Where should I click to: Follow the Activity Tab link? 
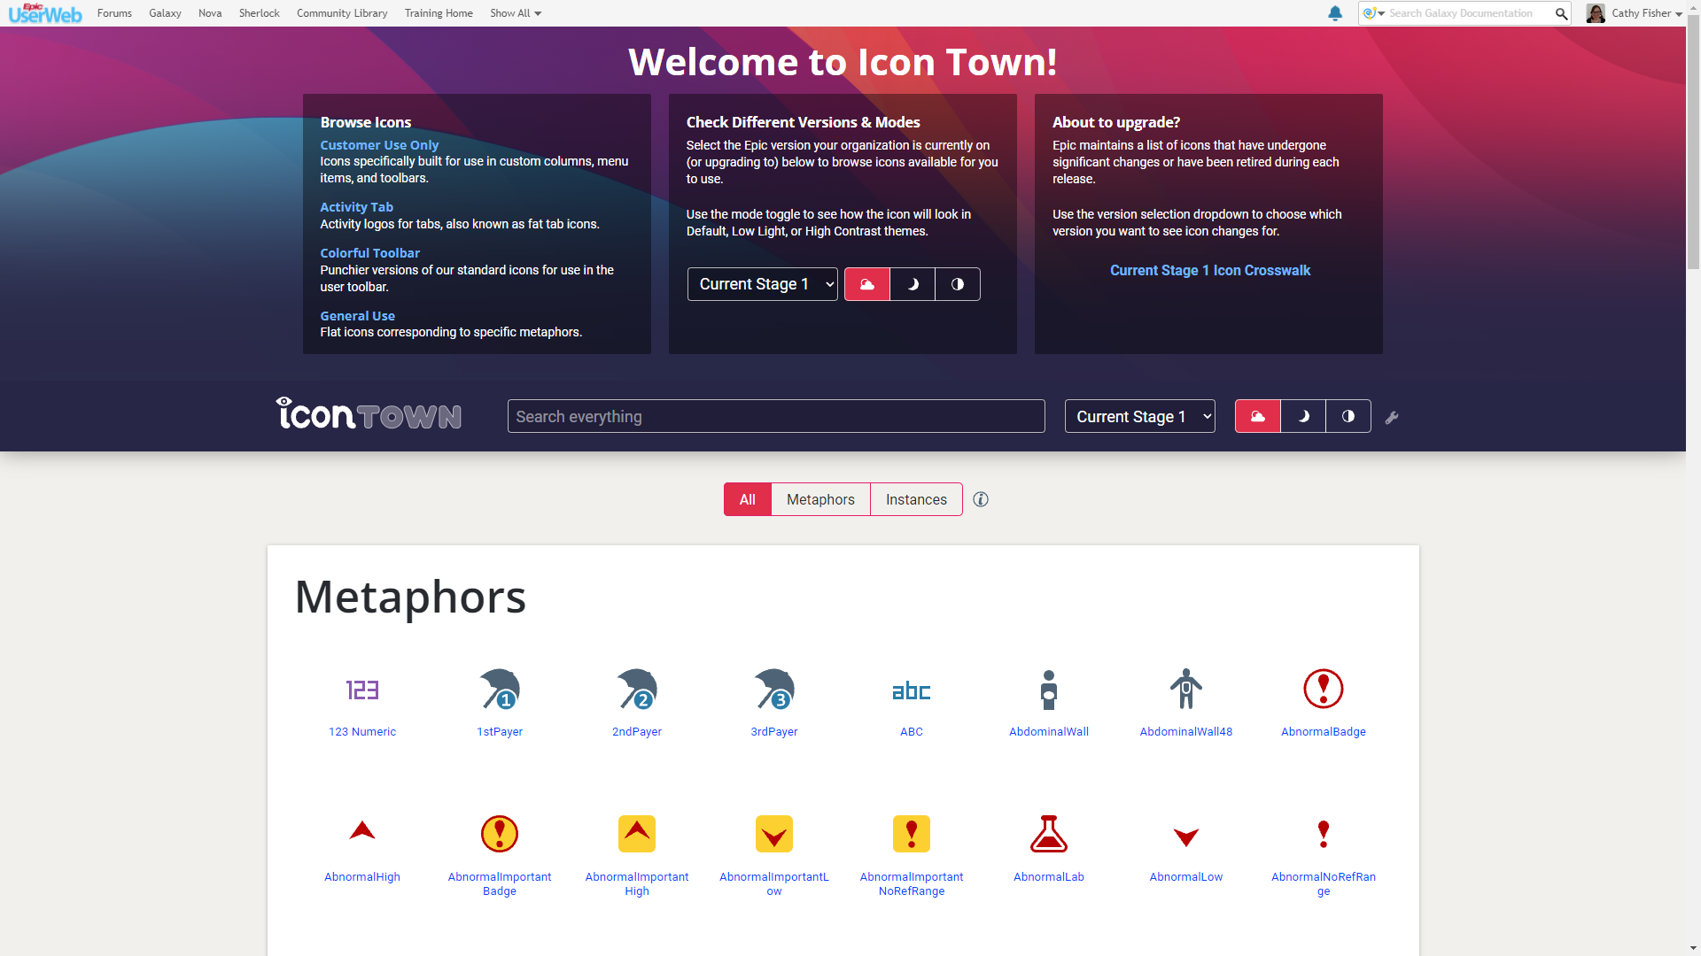tap(356, 207)
